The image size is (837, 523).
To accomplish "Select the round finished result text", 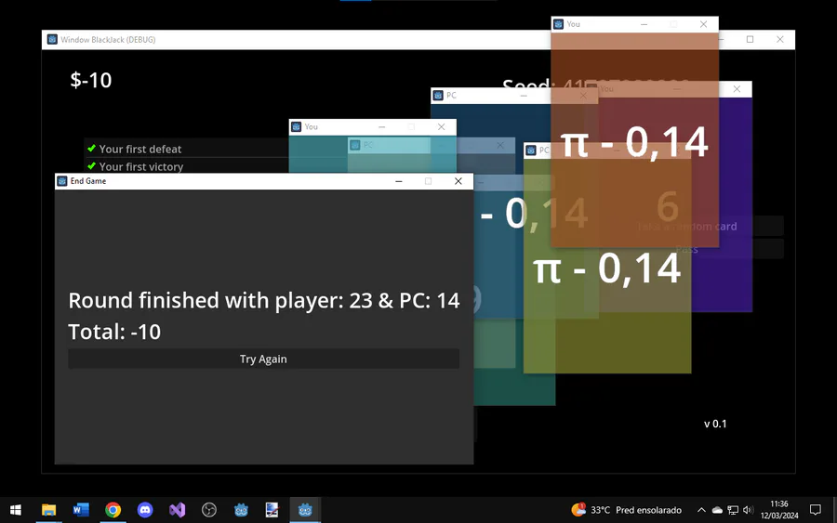I will pyautogui.click(x=264, y=301).
